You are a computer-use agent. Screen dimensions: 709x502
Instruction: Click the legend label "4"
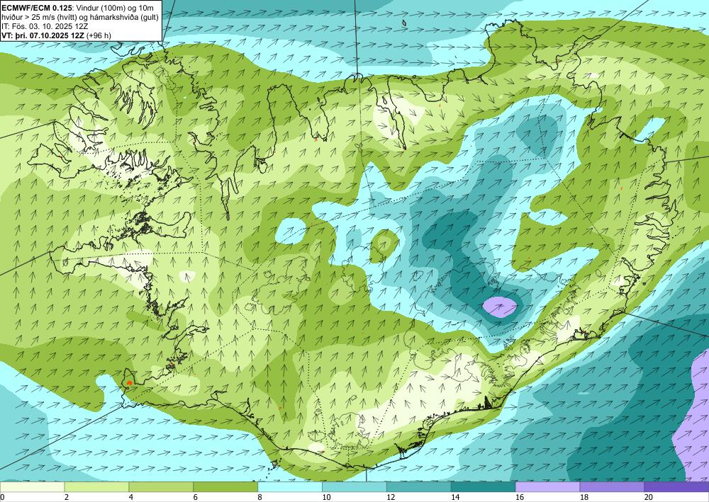pos(130,497)
